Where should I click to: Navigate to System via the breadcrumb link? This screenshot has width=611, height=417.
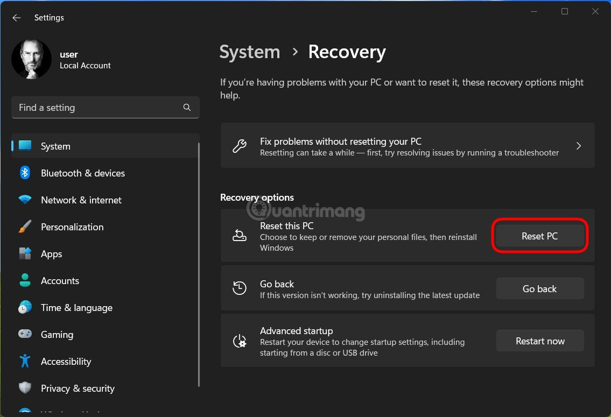pos(249,52)
